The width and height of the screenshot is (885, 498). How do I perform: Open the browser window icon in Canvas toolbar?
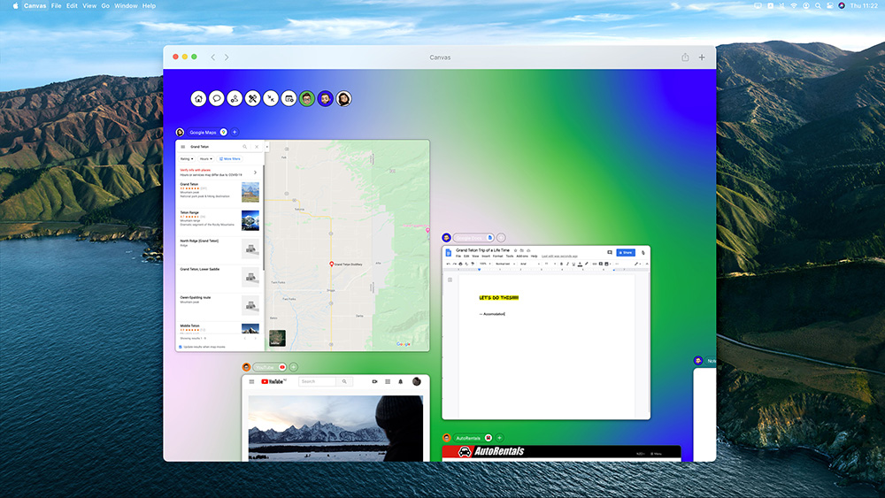(x=289, y=99)
